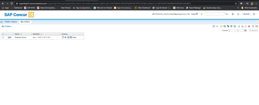Open Expense Accrual properties icon
The width and height of the screenshot is (259, 105).
(63, 37)
